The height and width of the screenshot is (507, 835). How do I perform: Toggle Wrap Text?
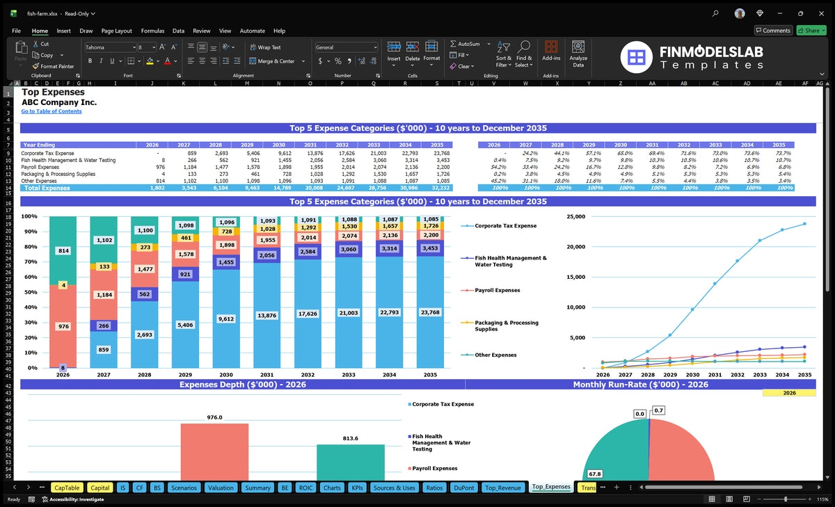tap(265, 47)
